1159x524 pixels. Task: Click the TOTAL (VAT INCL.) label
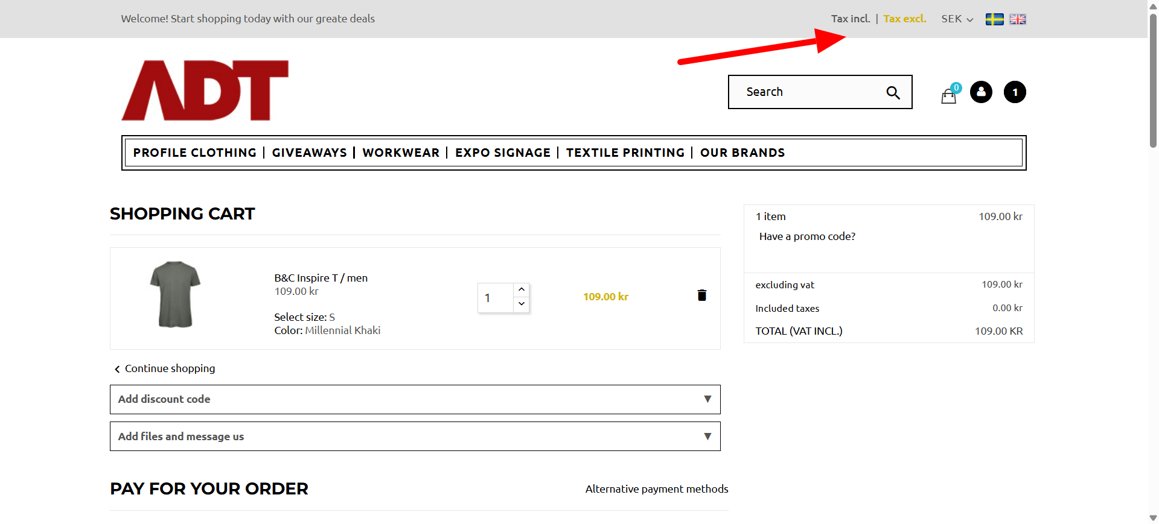click(799, 331)
